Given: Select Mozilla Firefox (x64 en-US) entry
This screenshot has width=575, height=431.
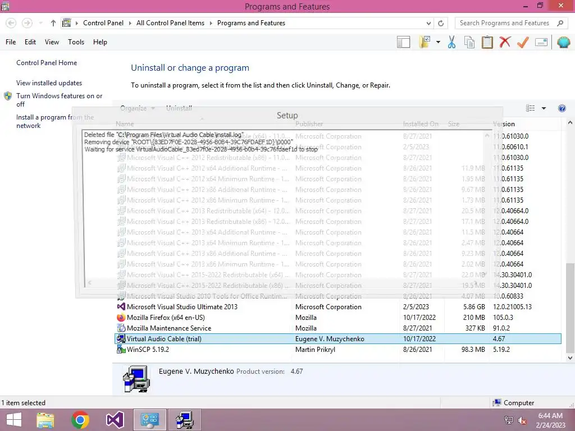Looking at the screenshot, I should (338, 318).
